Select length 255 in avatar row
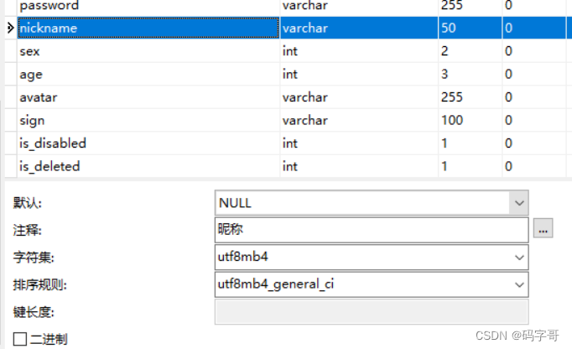The image size is (572, 349). [470, 97]
